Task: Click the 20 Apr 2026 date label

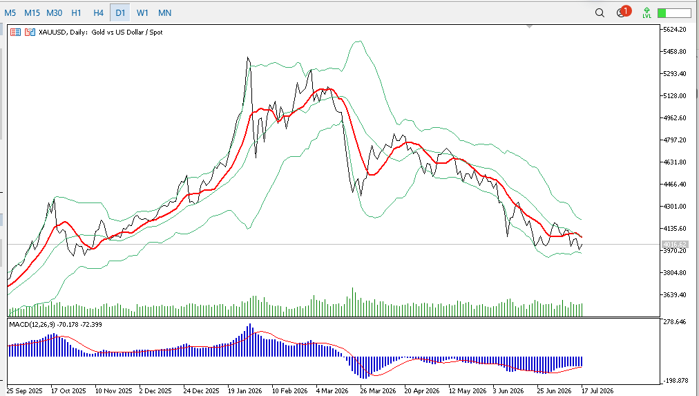Action: (x=422, y=390)
